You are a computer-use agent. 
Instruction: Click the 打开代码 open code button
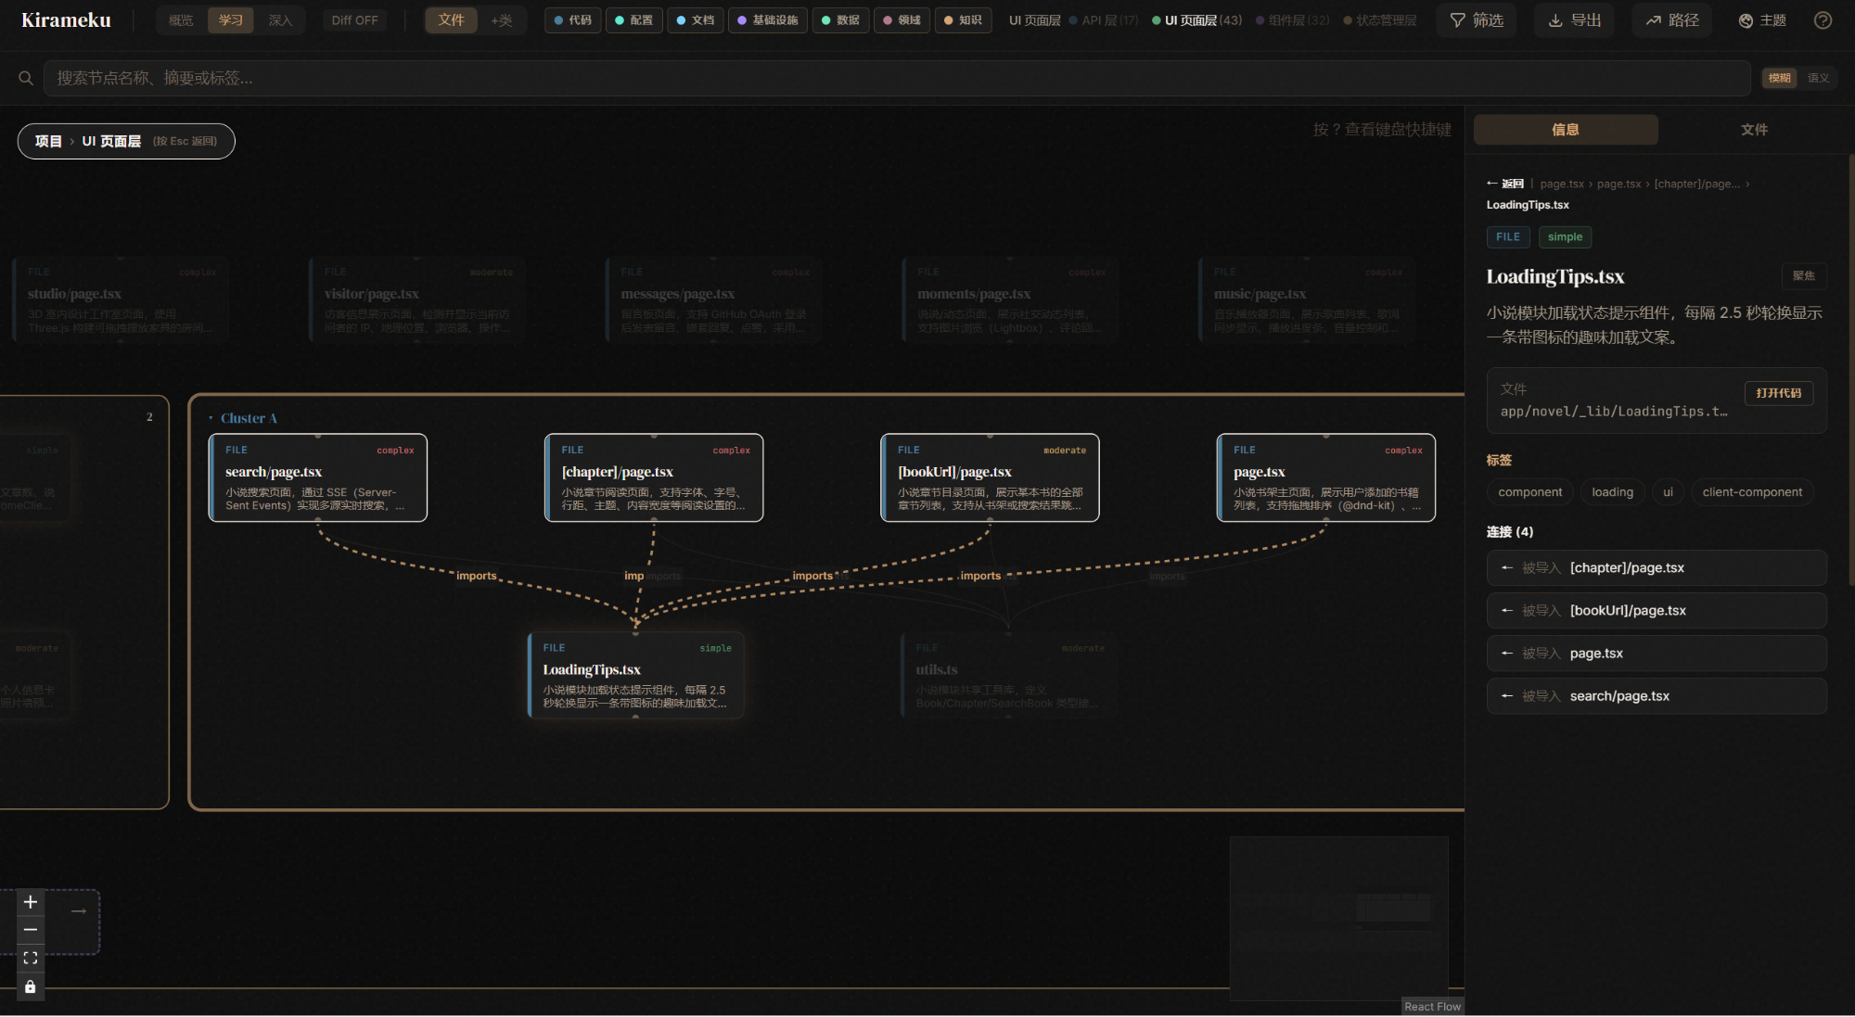[x=1778, y=393]
